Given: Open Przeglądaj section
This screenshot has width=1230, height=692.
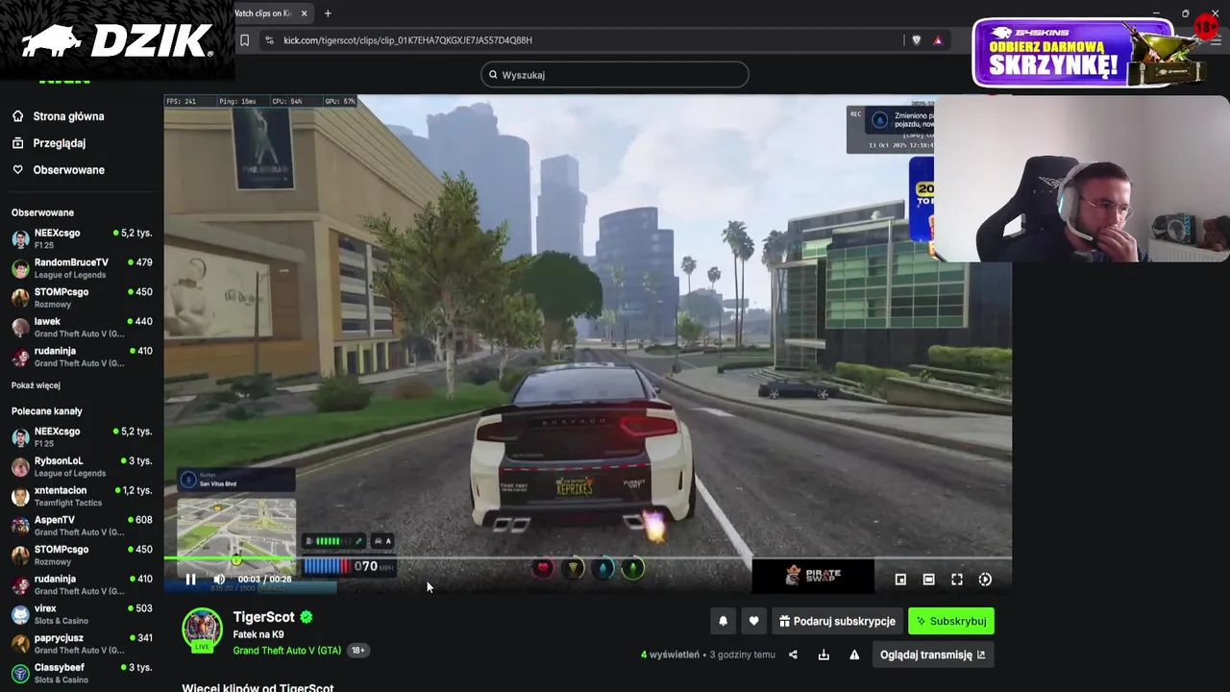Looking at the screenshot, I should [x=60, y=143].
